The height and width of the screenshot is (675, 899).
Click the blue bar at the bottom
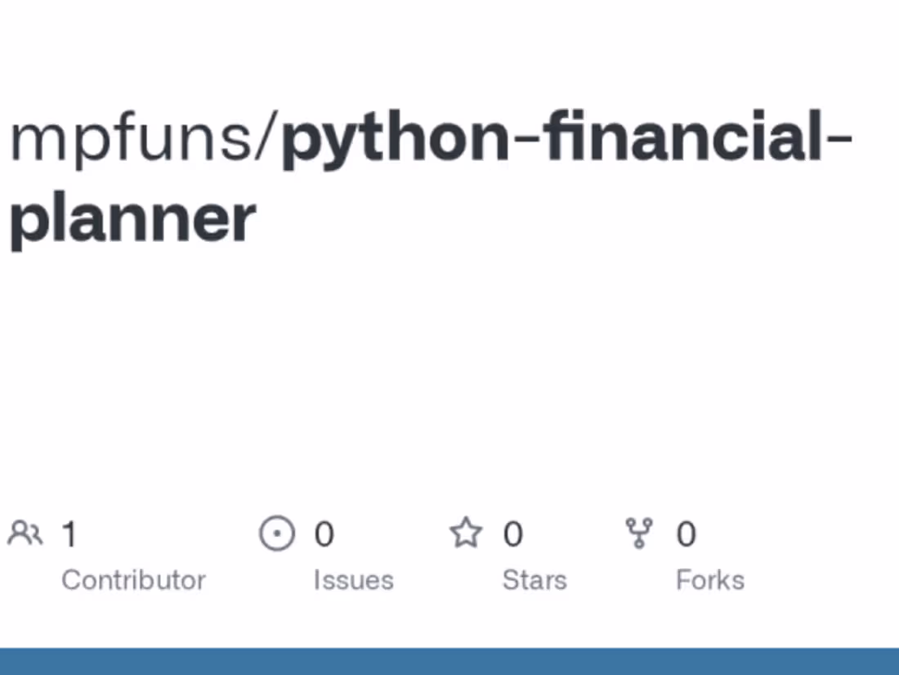point(449,662)
